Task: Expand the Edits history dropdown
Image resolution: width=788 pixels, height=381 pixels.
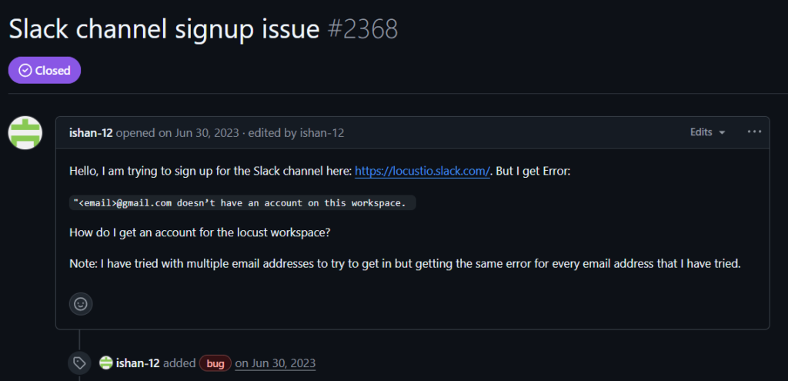Action: 707,132
